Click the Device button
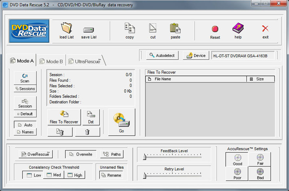The height and width of the screenshot is (191, 289). (x=196, y=55)
